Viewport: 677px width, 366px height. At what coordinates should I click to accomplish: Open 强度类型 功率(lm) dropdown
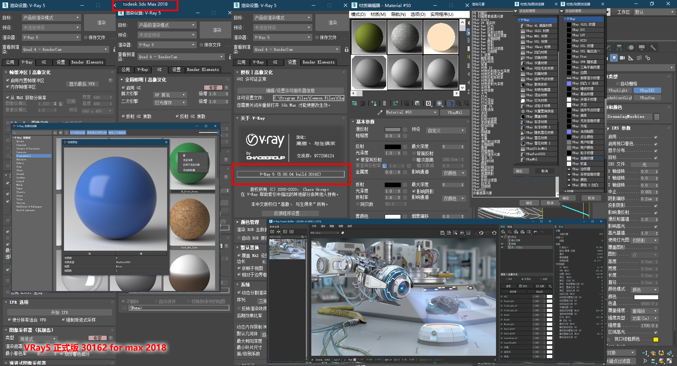[x=645, y=318]
